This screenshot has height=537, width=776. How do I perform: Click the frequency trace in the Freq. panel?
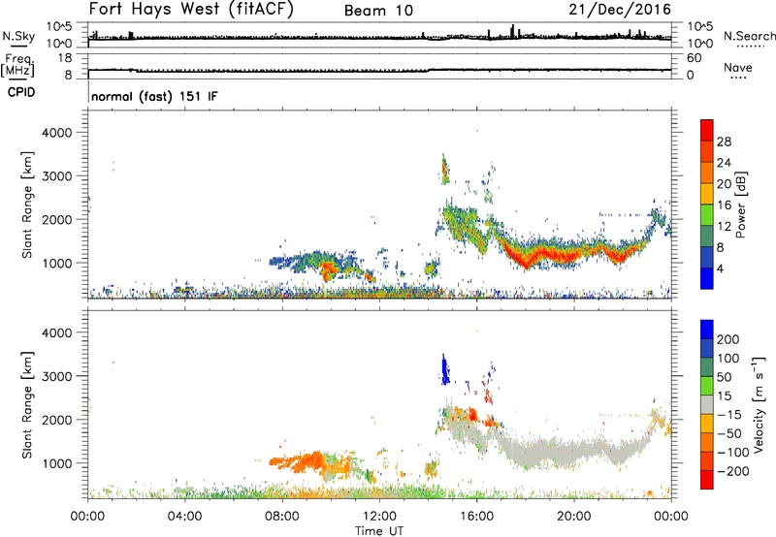[379, 70]
